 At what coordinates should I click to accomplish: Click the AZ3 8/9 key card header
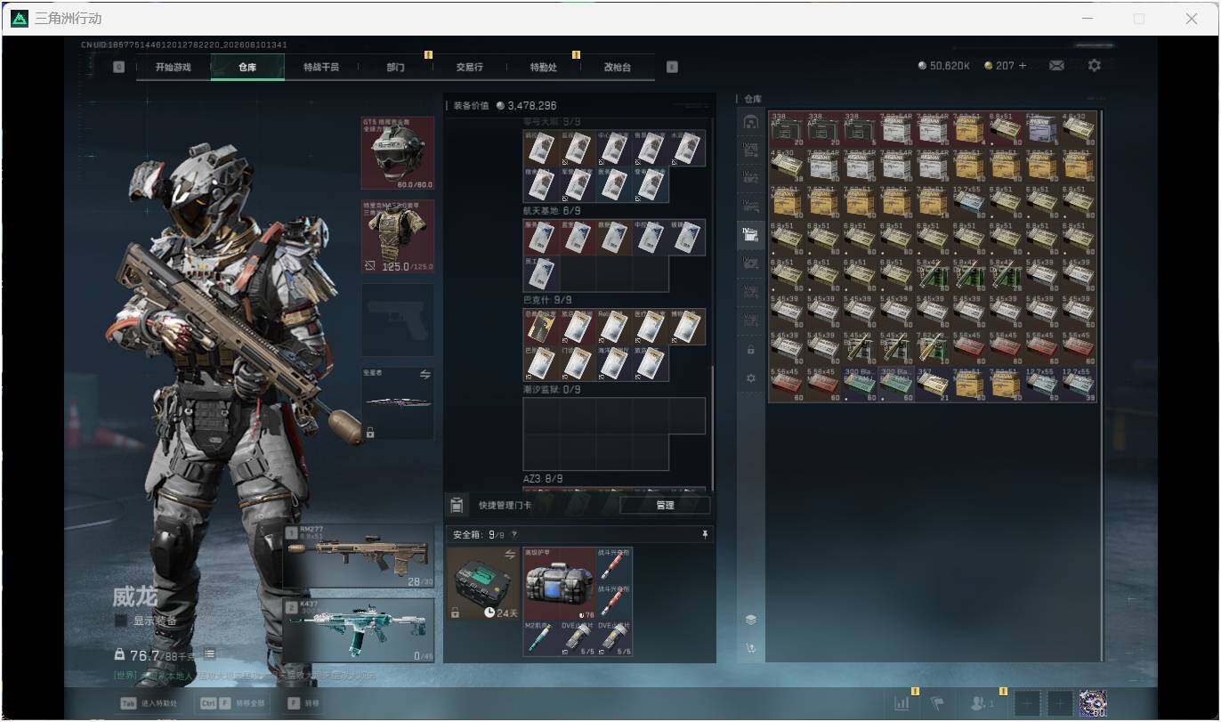[541, 479]
